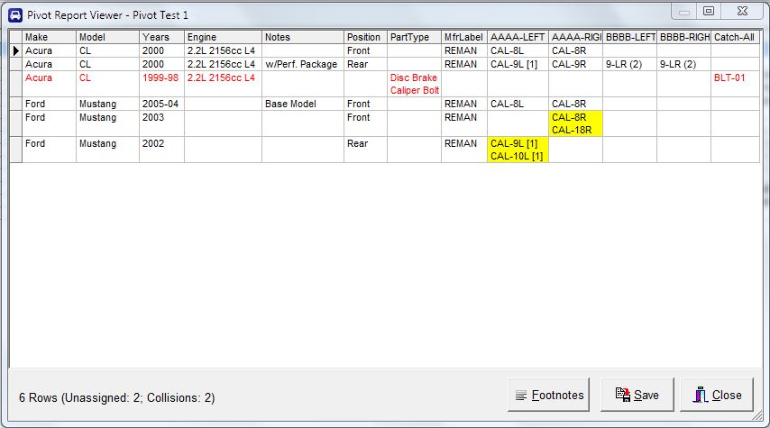Viewport: 770px width, 428px height.
Task: Click the PartType column header
Action: tap(413, 37)
